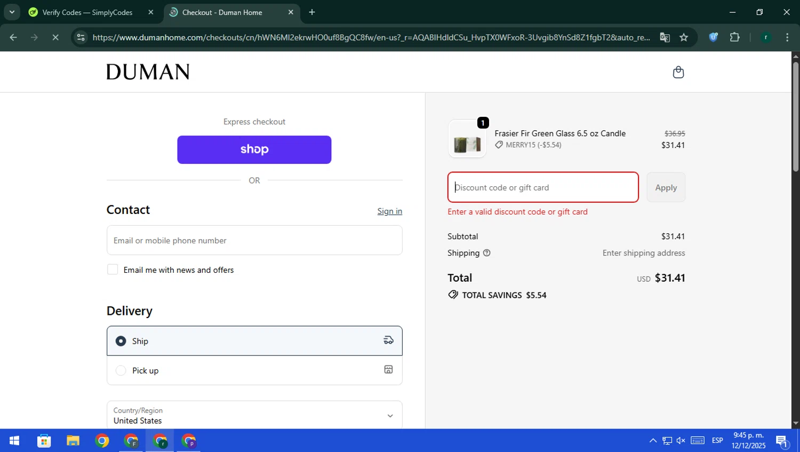Click the crossed-out $36.95 price
800x452 pixels.
pos(675,133)
